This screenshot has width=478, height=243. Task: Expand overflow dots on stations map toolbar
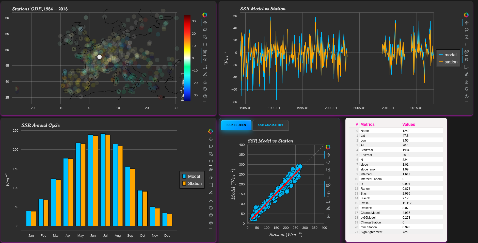click(x=205, y=101)
